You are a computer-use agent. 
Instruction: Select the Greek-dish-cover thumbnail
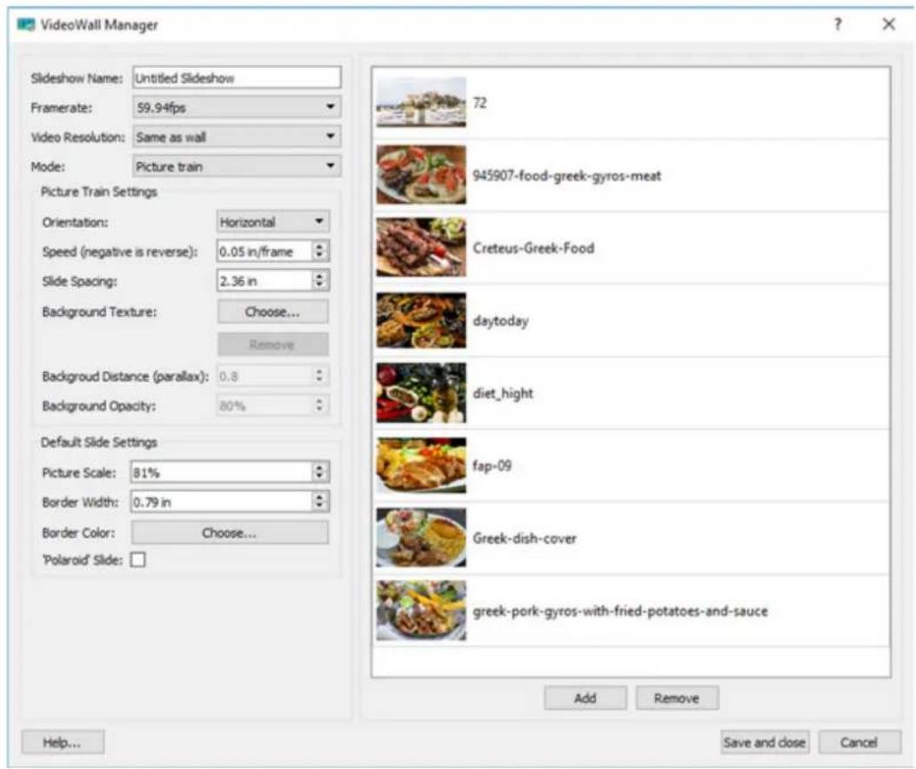[x=421, y=538]
